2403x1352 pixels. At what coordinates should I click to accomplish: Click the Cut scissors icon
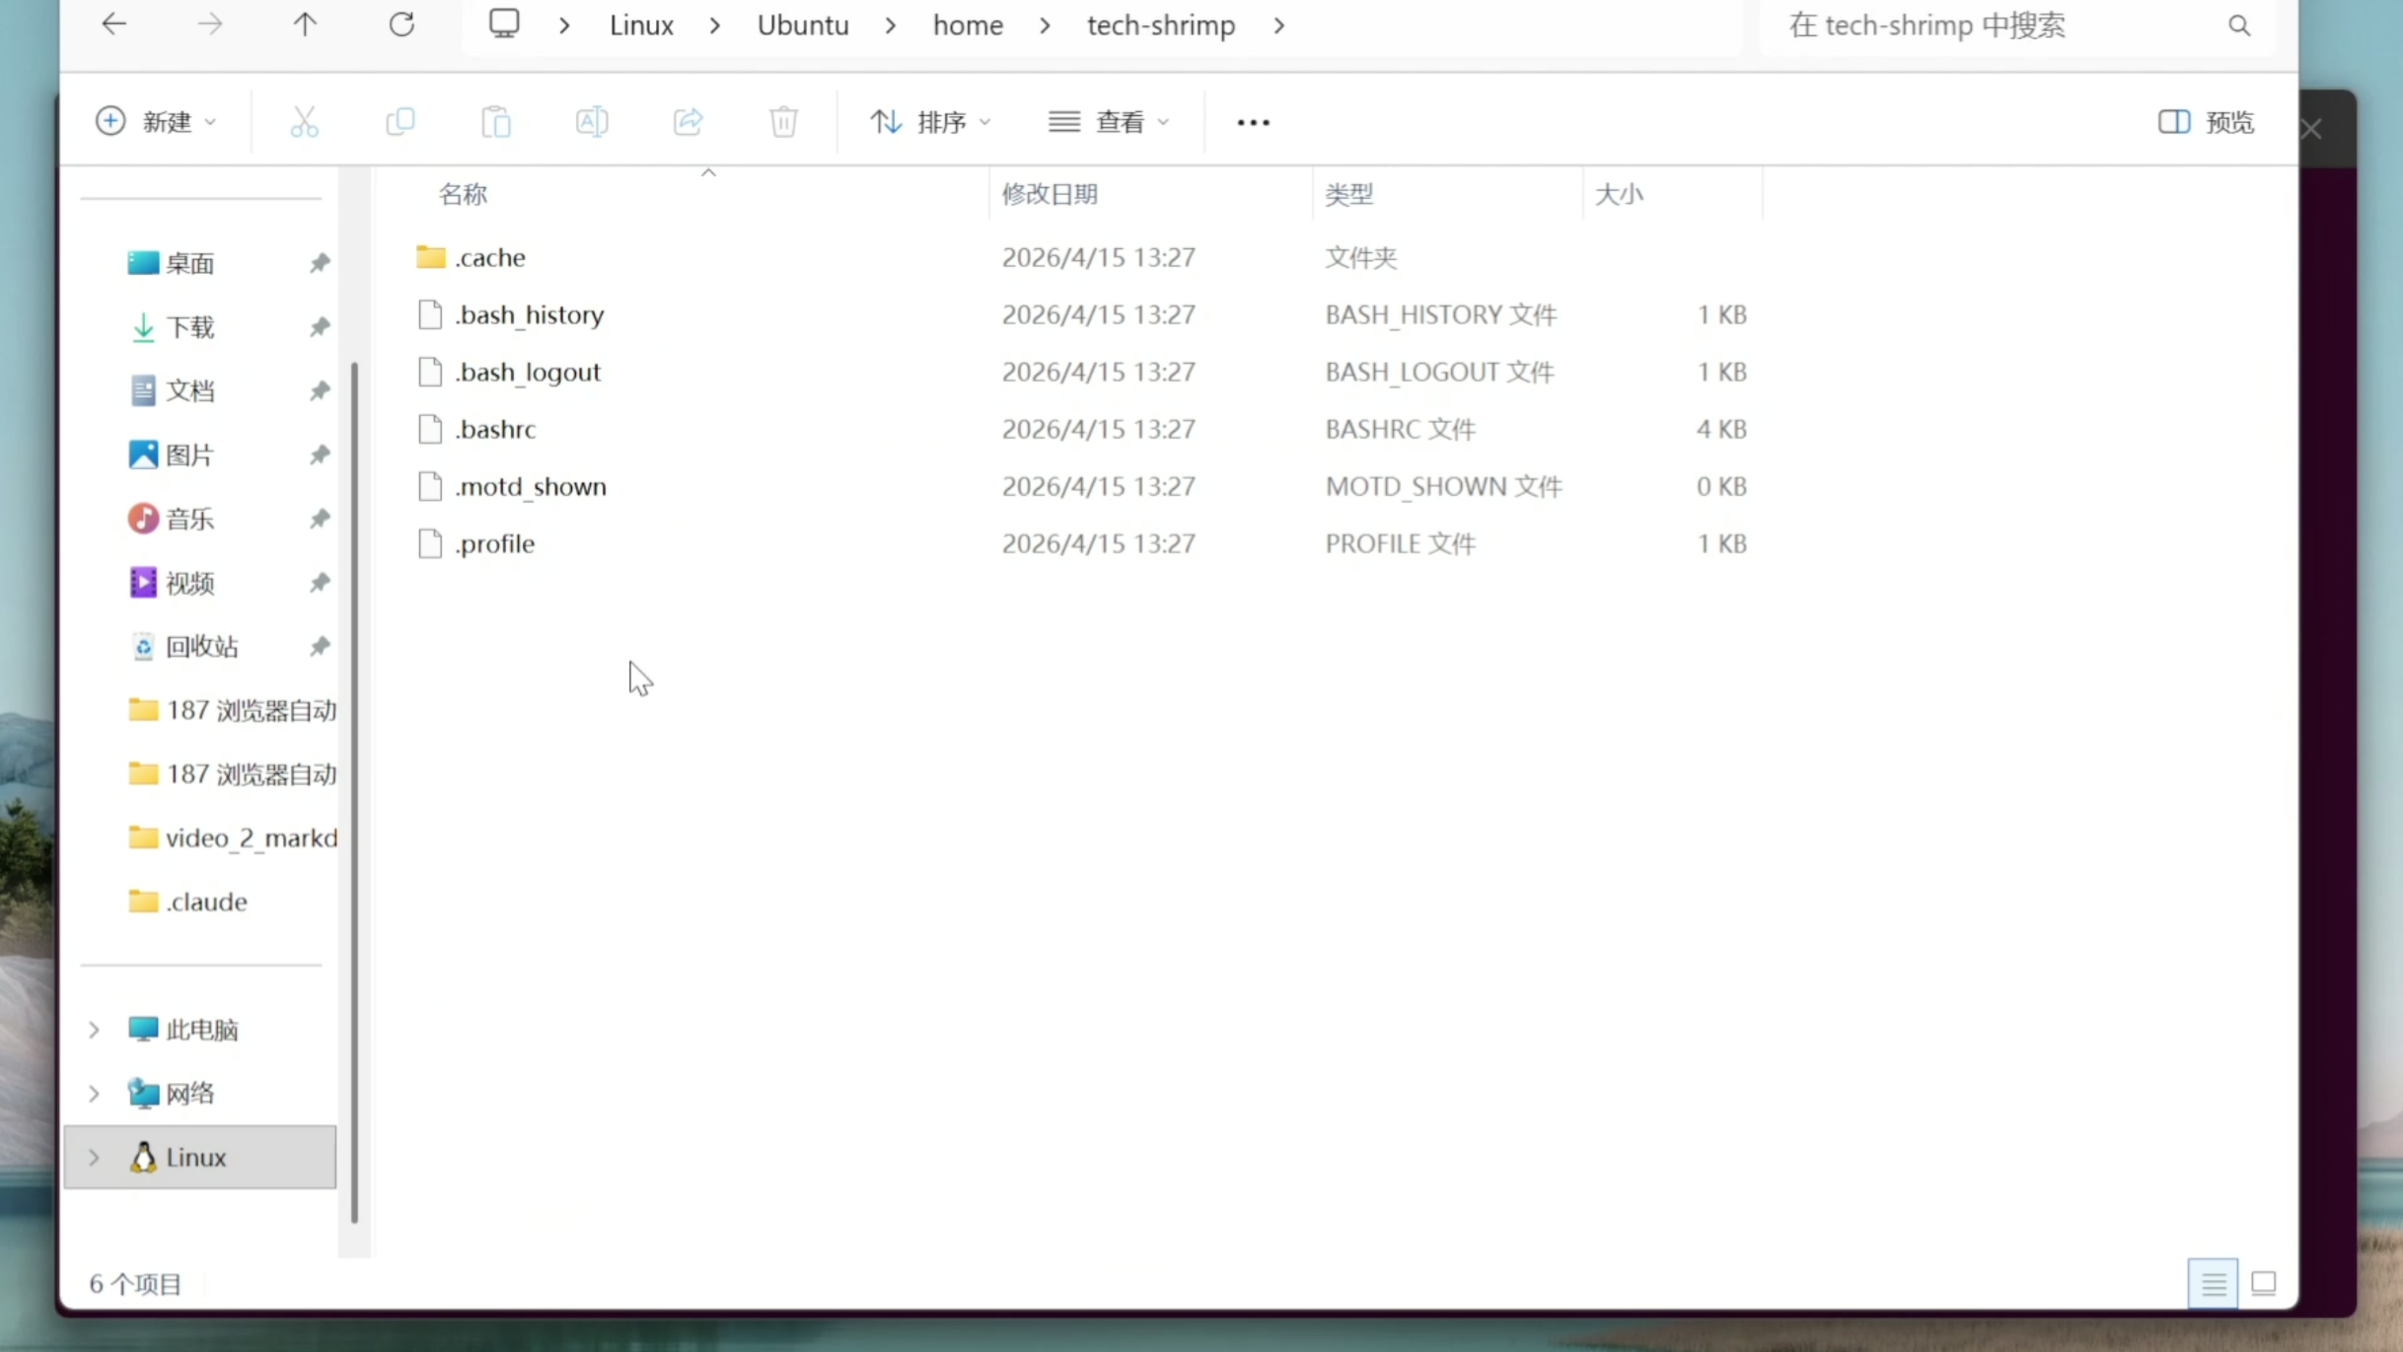(x=304, y=122)
